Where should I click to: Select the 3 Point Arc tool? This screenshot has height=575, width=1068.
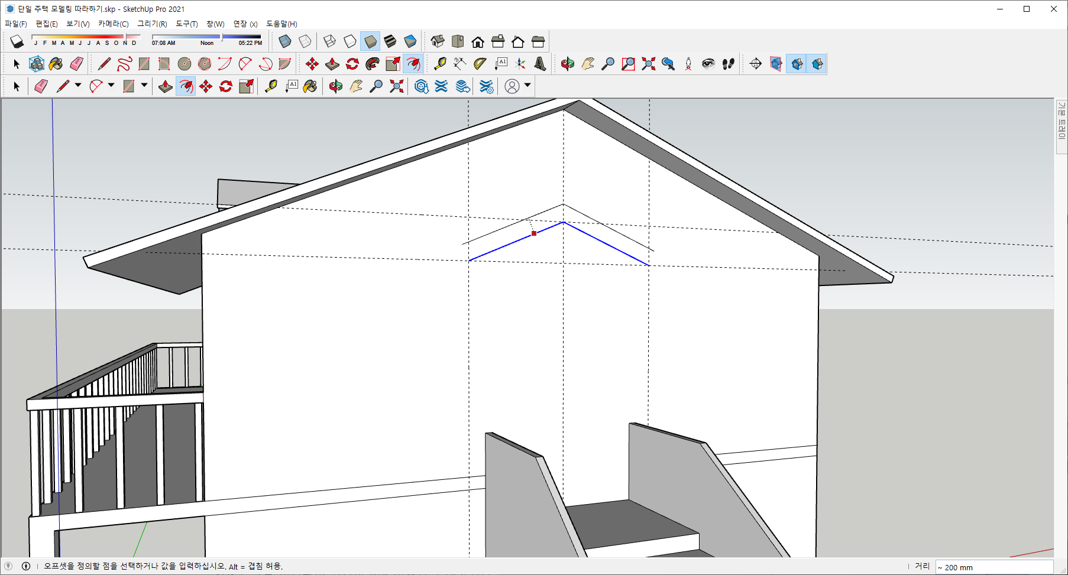coord(265,64)
